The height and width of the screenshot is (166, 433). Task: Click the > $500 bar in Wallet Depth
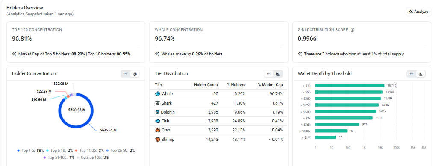[345, 111]
